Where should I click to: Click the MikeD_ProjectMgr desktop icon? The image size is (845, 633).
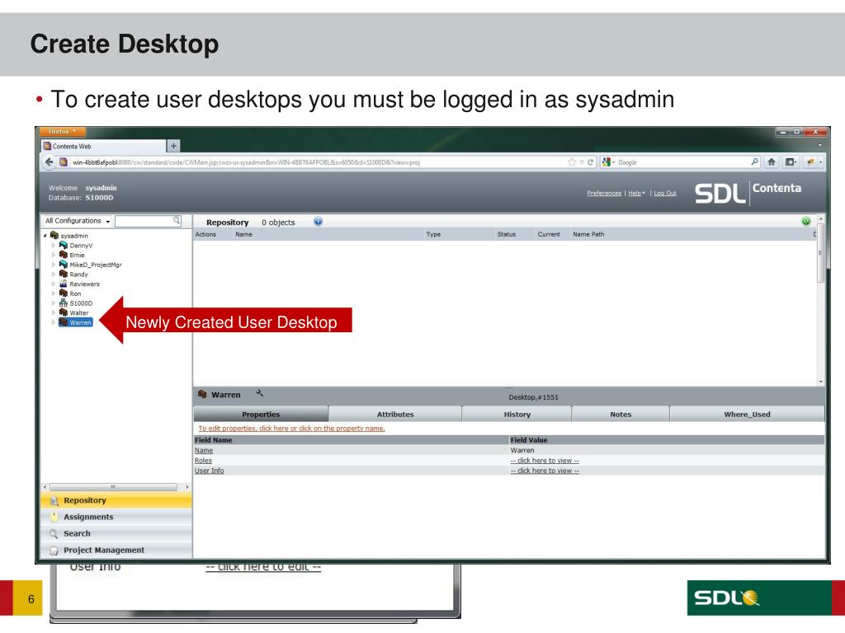click(x=63, y=265)
